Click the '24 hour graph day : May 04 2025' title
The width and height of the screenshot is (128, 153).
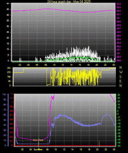coord(69,1)
